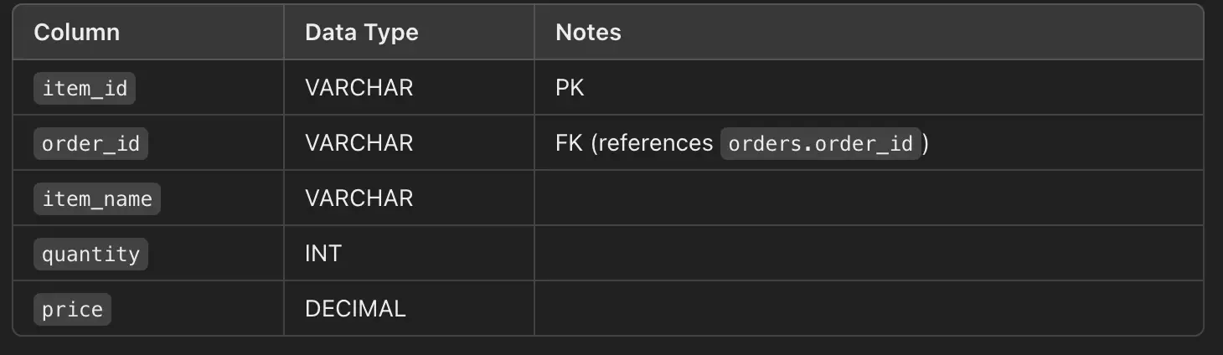The image size is (1223, 355).
Task: Click the item_name column name chip
Action: (x=97, y=199)
